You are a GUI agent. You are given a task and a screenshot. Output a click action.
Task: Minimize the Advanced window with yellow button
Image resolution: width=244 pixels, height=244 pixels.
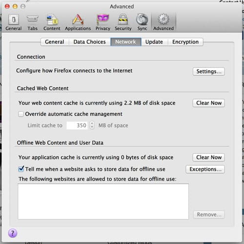point(15,6)
